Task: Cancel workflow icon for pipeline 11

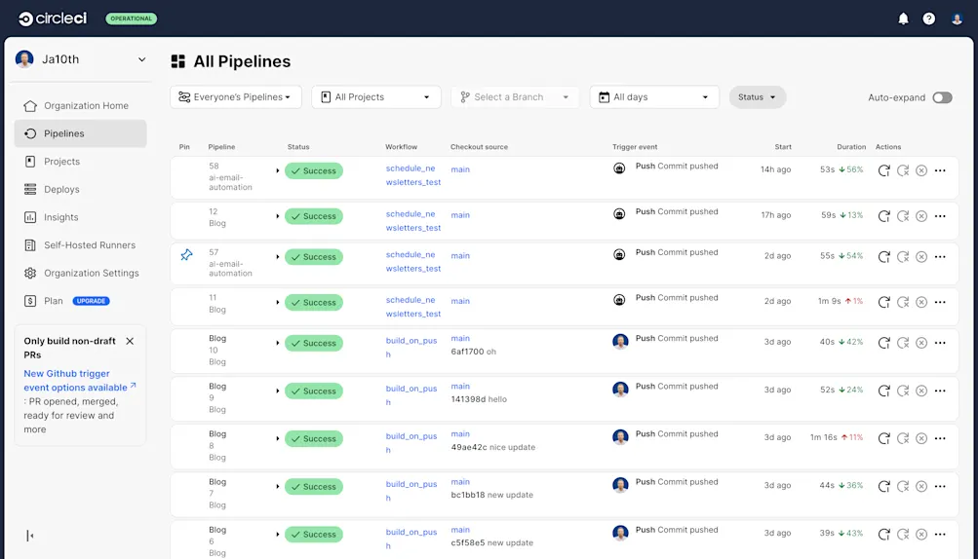Action: tap(921, 302)
